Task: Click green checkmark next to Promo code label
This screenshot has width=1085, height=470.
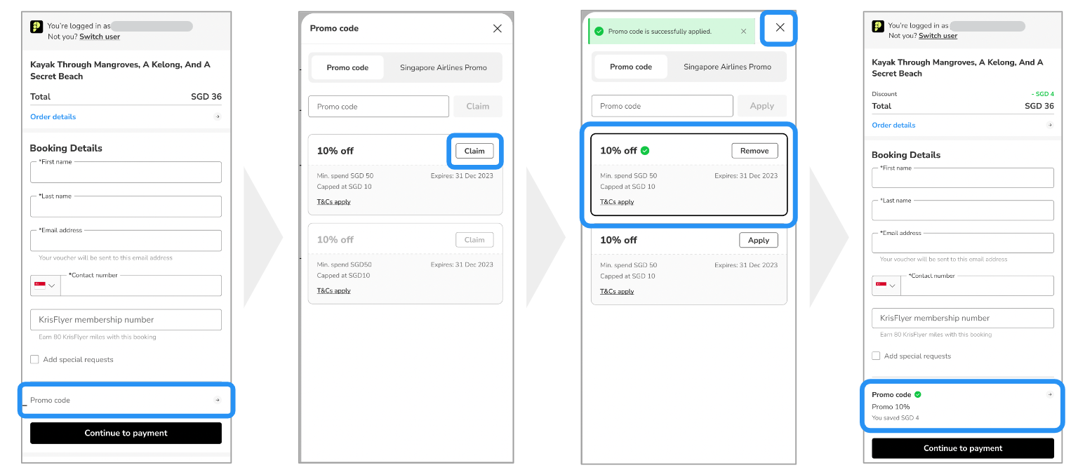Action: [917, 394]
